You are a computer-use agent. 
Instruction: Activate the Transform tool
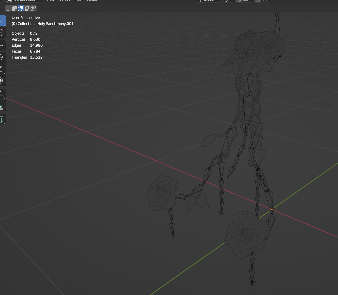[x=2, y=81]
